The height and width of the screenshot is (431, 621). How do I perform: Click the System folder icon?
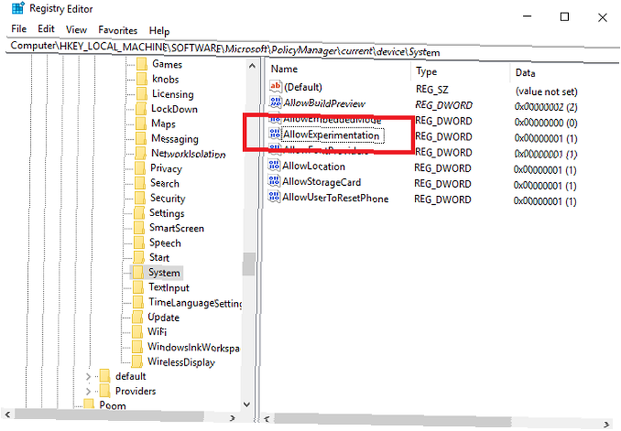click(138, 272)
